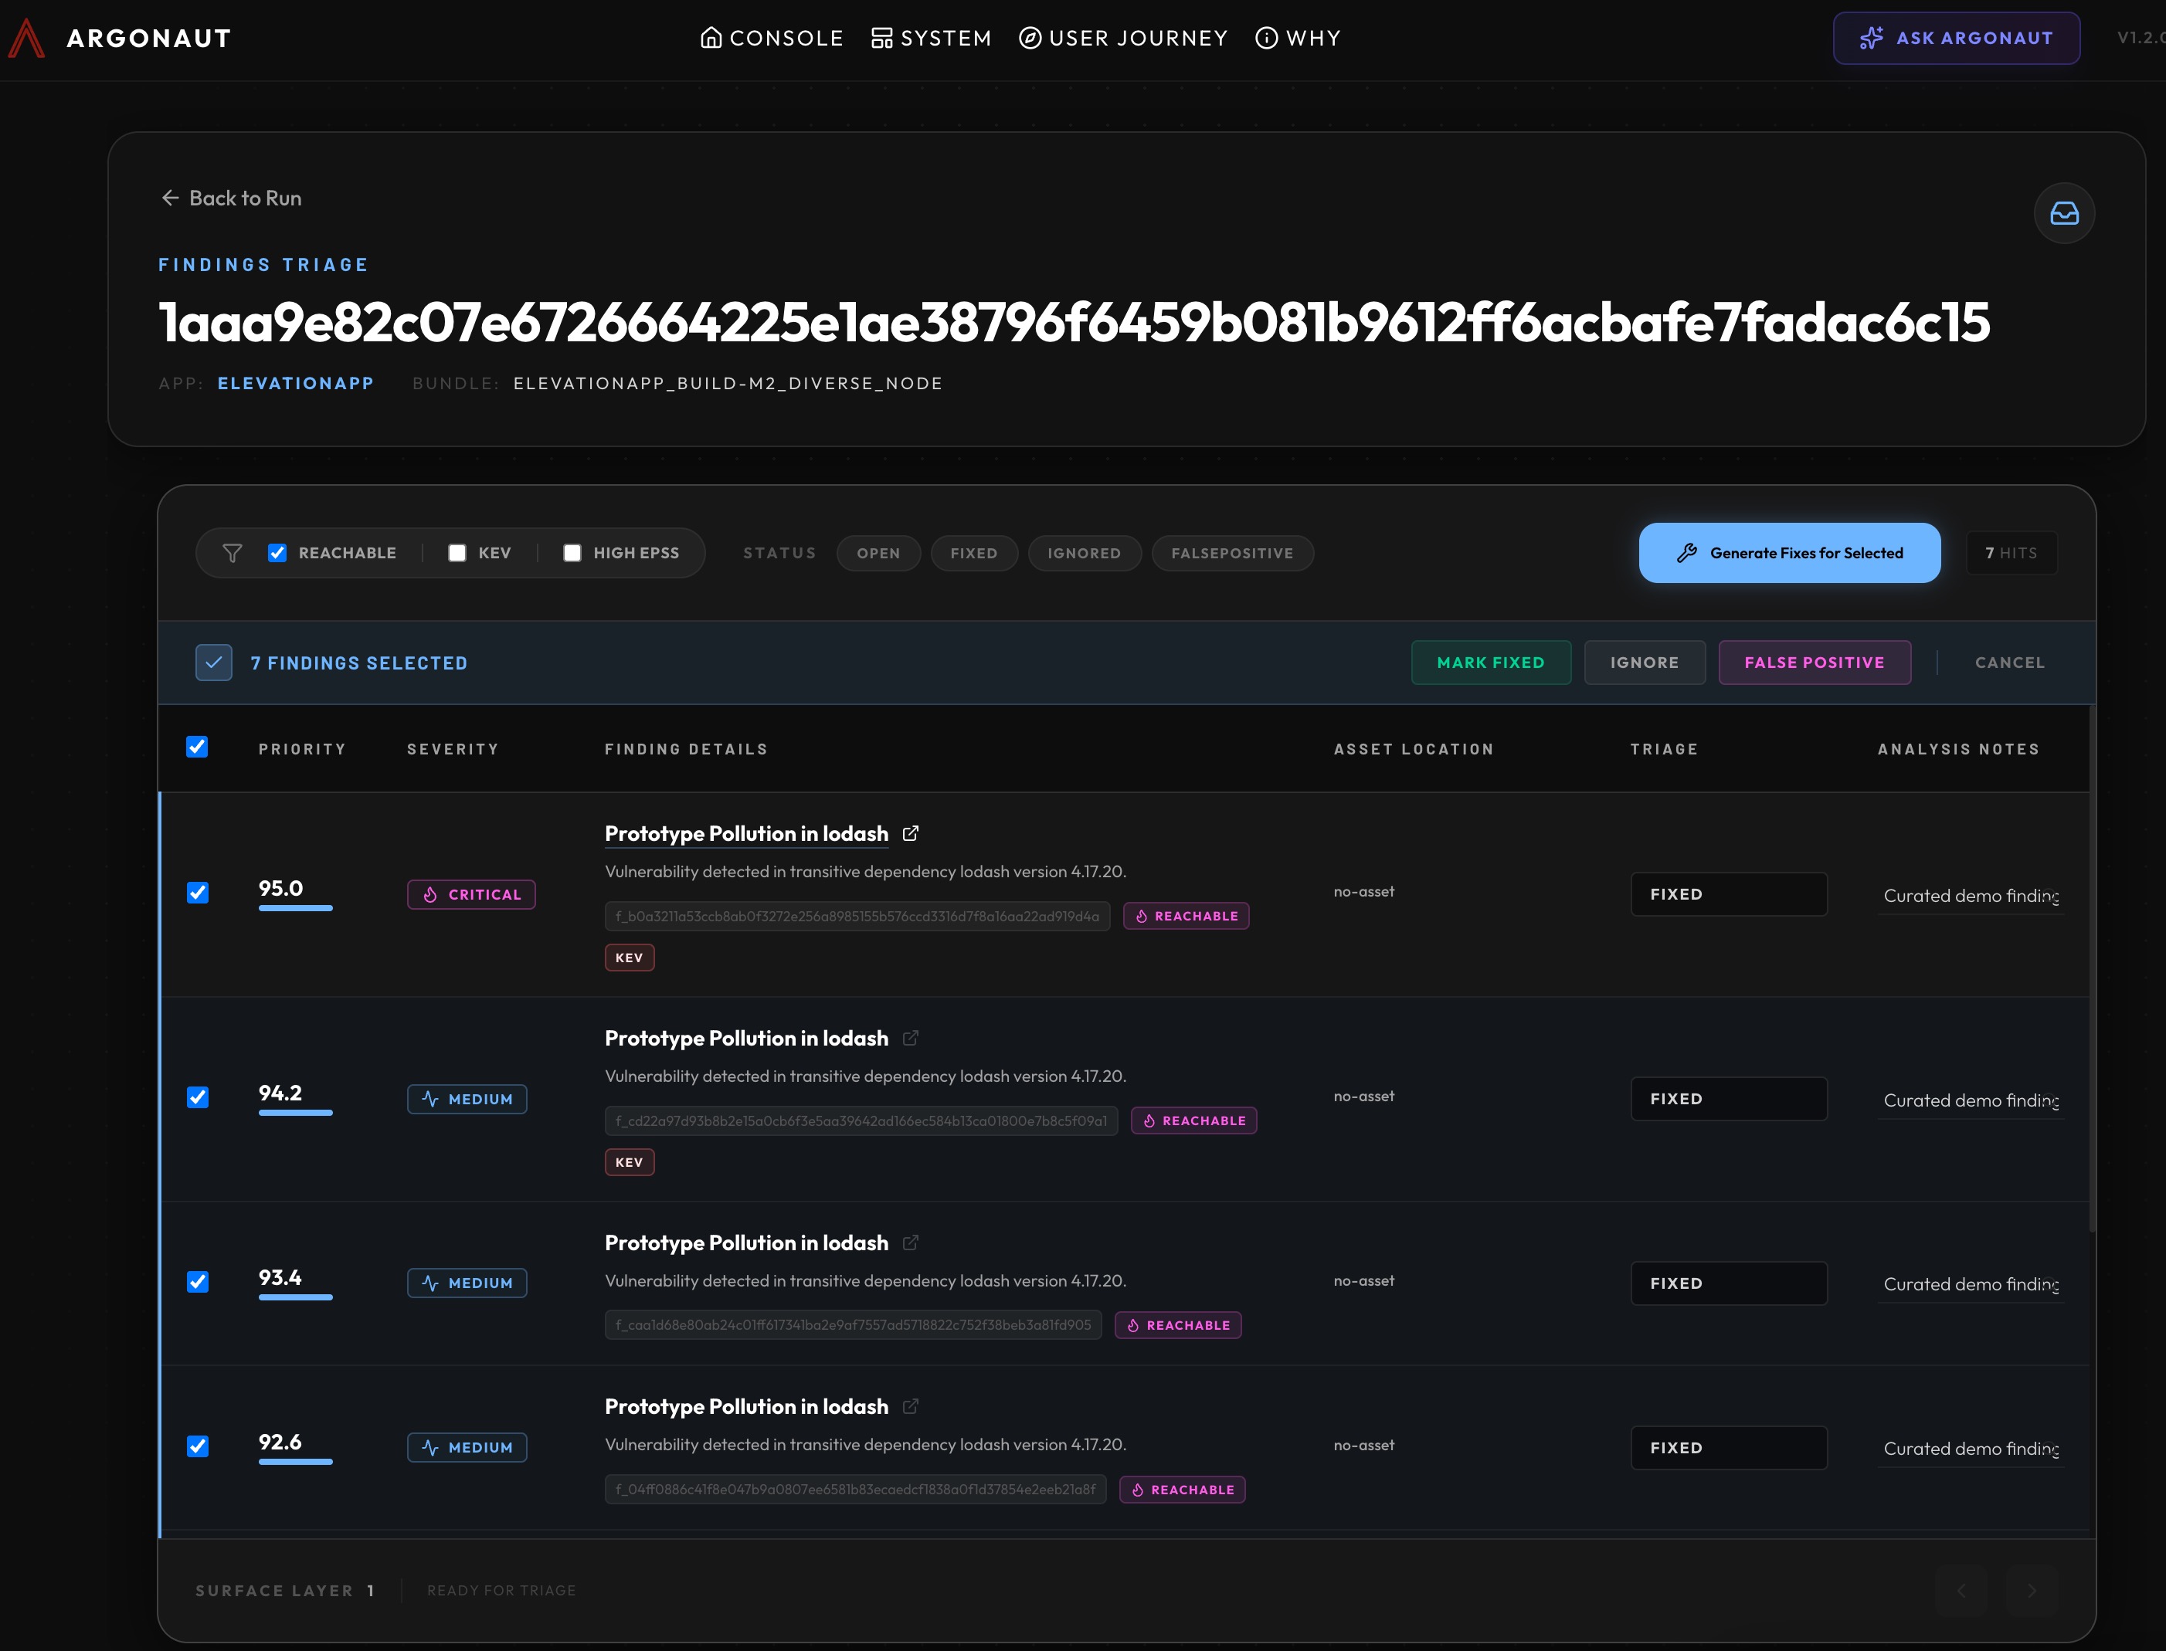This screenshot has width=2166, height=1651.
Task: Click the filter funnel icon
Action: (x=232, y=553)
